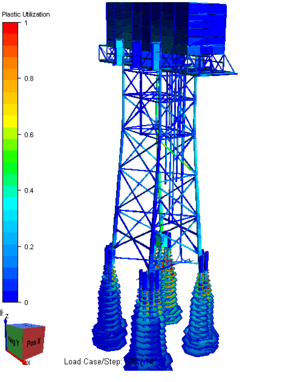The height and width of the screenshot is (382, 290).
Task: Click the Plastic Utilization legend title
Action: 26,14
